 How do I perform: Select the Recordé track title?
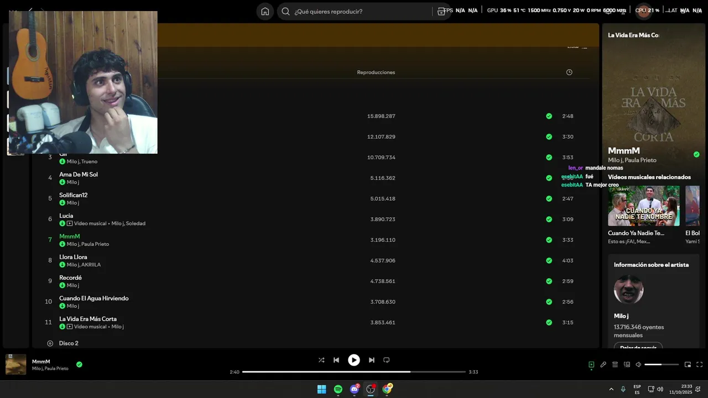point(70,277)
